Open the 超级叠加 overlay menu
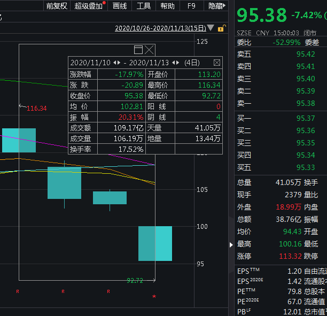 pyautogui.click(x=89, y=6)
